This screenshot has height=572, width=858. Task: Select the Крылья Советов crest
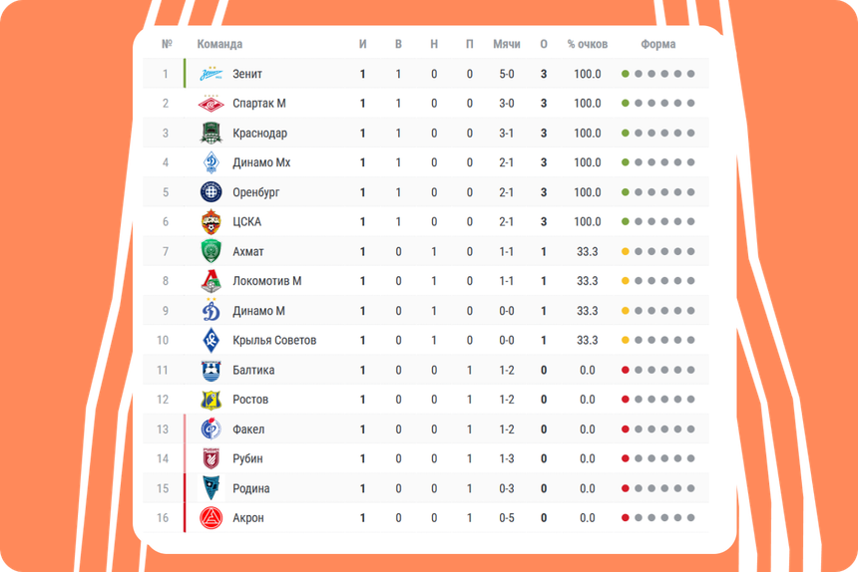(211, 341)
